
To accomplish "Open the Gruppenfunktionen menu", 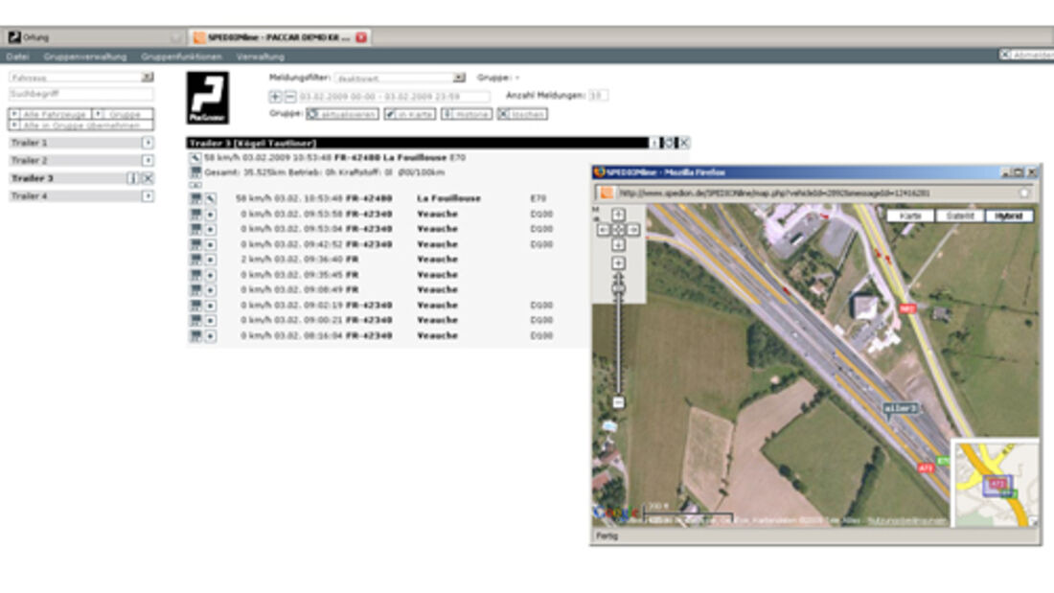I will click(181, 57).
